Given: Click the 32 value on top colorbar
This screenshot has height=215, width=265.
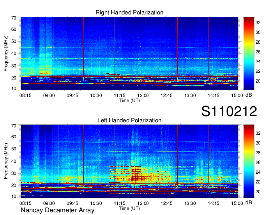Looking at the screenshot, I should 258,23.
